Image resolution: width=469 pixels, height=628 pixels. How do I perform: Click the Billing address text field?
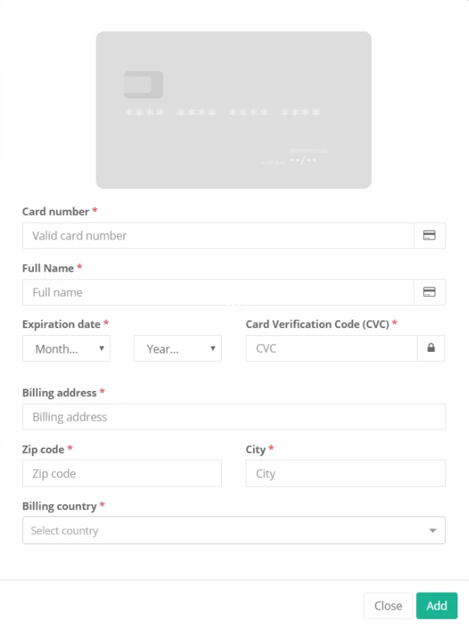coord(233,417)
